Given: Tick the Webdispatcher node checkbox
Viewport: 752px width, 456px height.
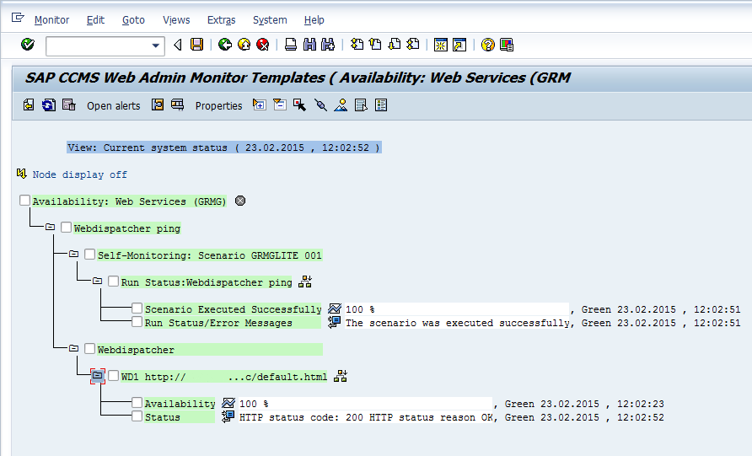Looking at the screenshot, I should click(x=89, y=348).
